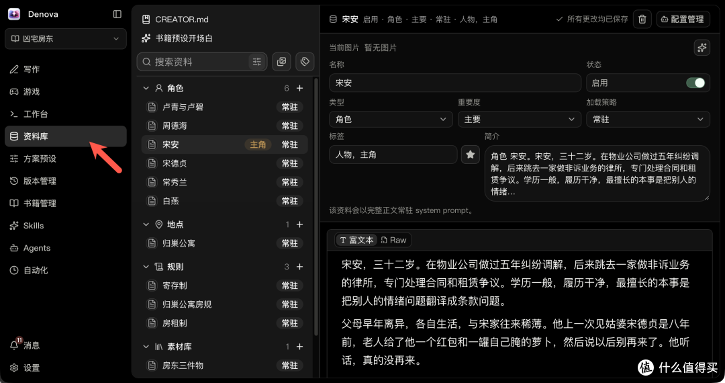The image size is (725, 383).
Task: Click the tag icon beside search
Action: tap(305, 62)
